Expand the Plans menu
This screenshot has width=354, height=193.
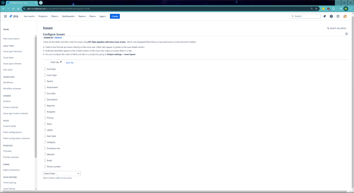pos(92,16)
